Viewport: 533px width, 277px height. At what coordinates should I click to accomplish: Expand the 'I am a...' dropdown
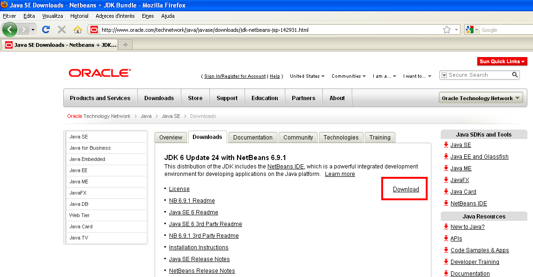click(x=385, y=76)
